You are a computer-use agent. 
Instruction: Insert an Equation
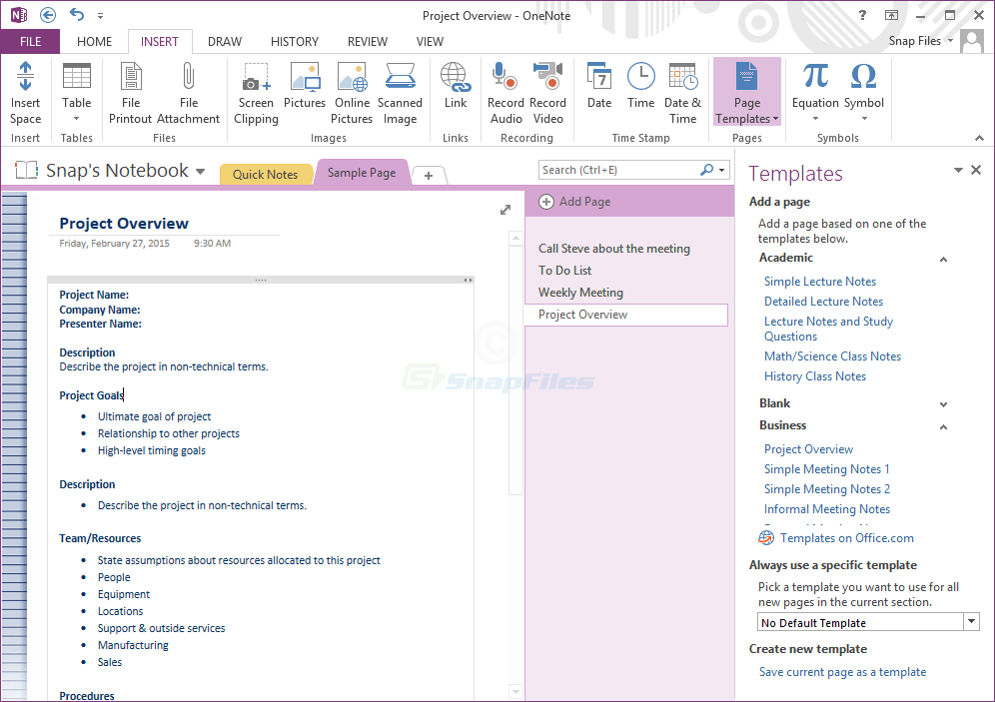tap(815, 93)
